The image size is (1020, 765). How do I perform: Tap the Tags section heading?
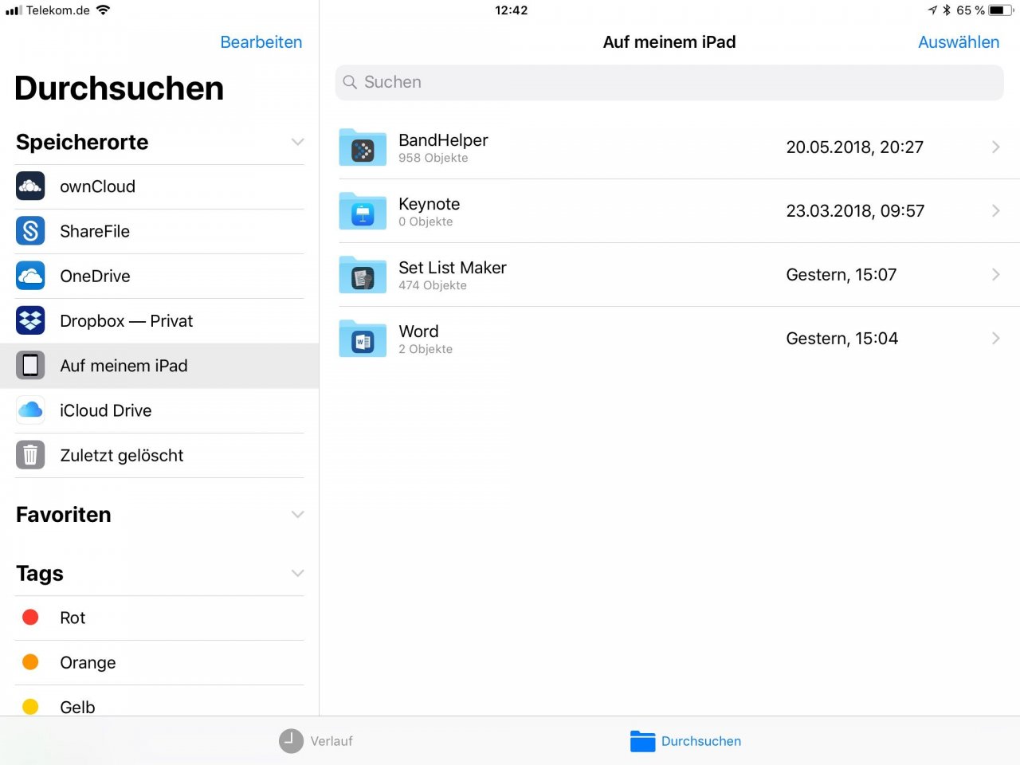[40, 574]
